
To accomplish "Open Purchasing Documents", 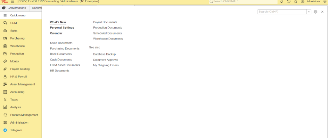I will pyautogui.click(x=65, y=49).
